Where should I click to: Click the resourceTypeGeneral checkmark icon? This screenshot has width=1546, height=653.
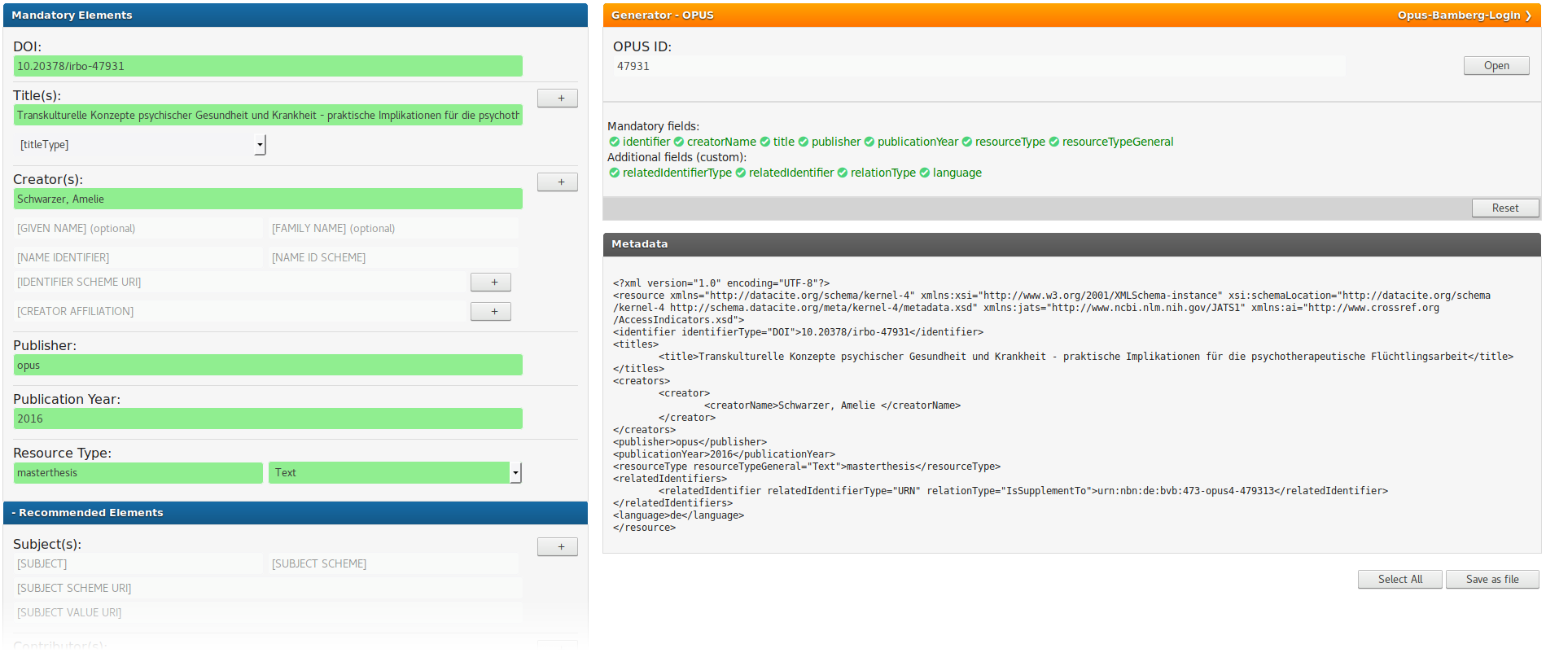(1054, 142)
